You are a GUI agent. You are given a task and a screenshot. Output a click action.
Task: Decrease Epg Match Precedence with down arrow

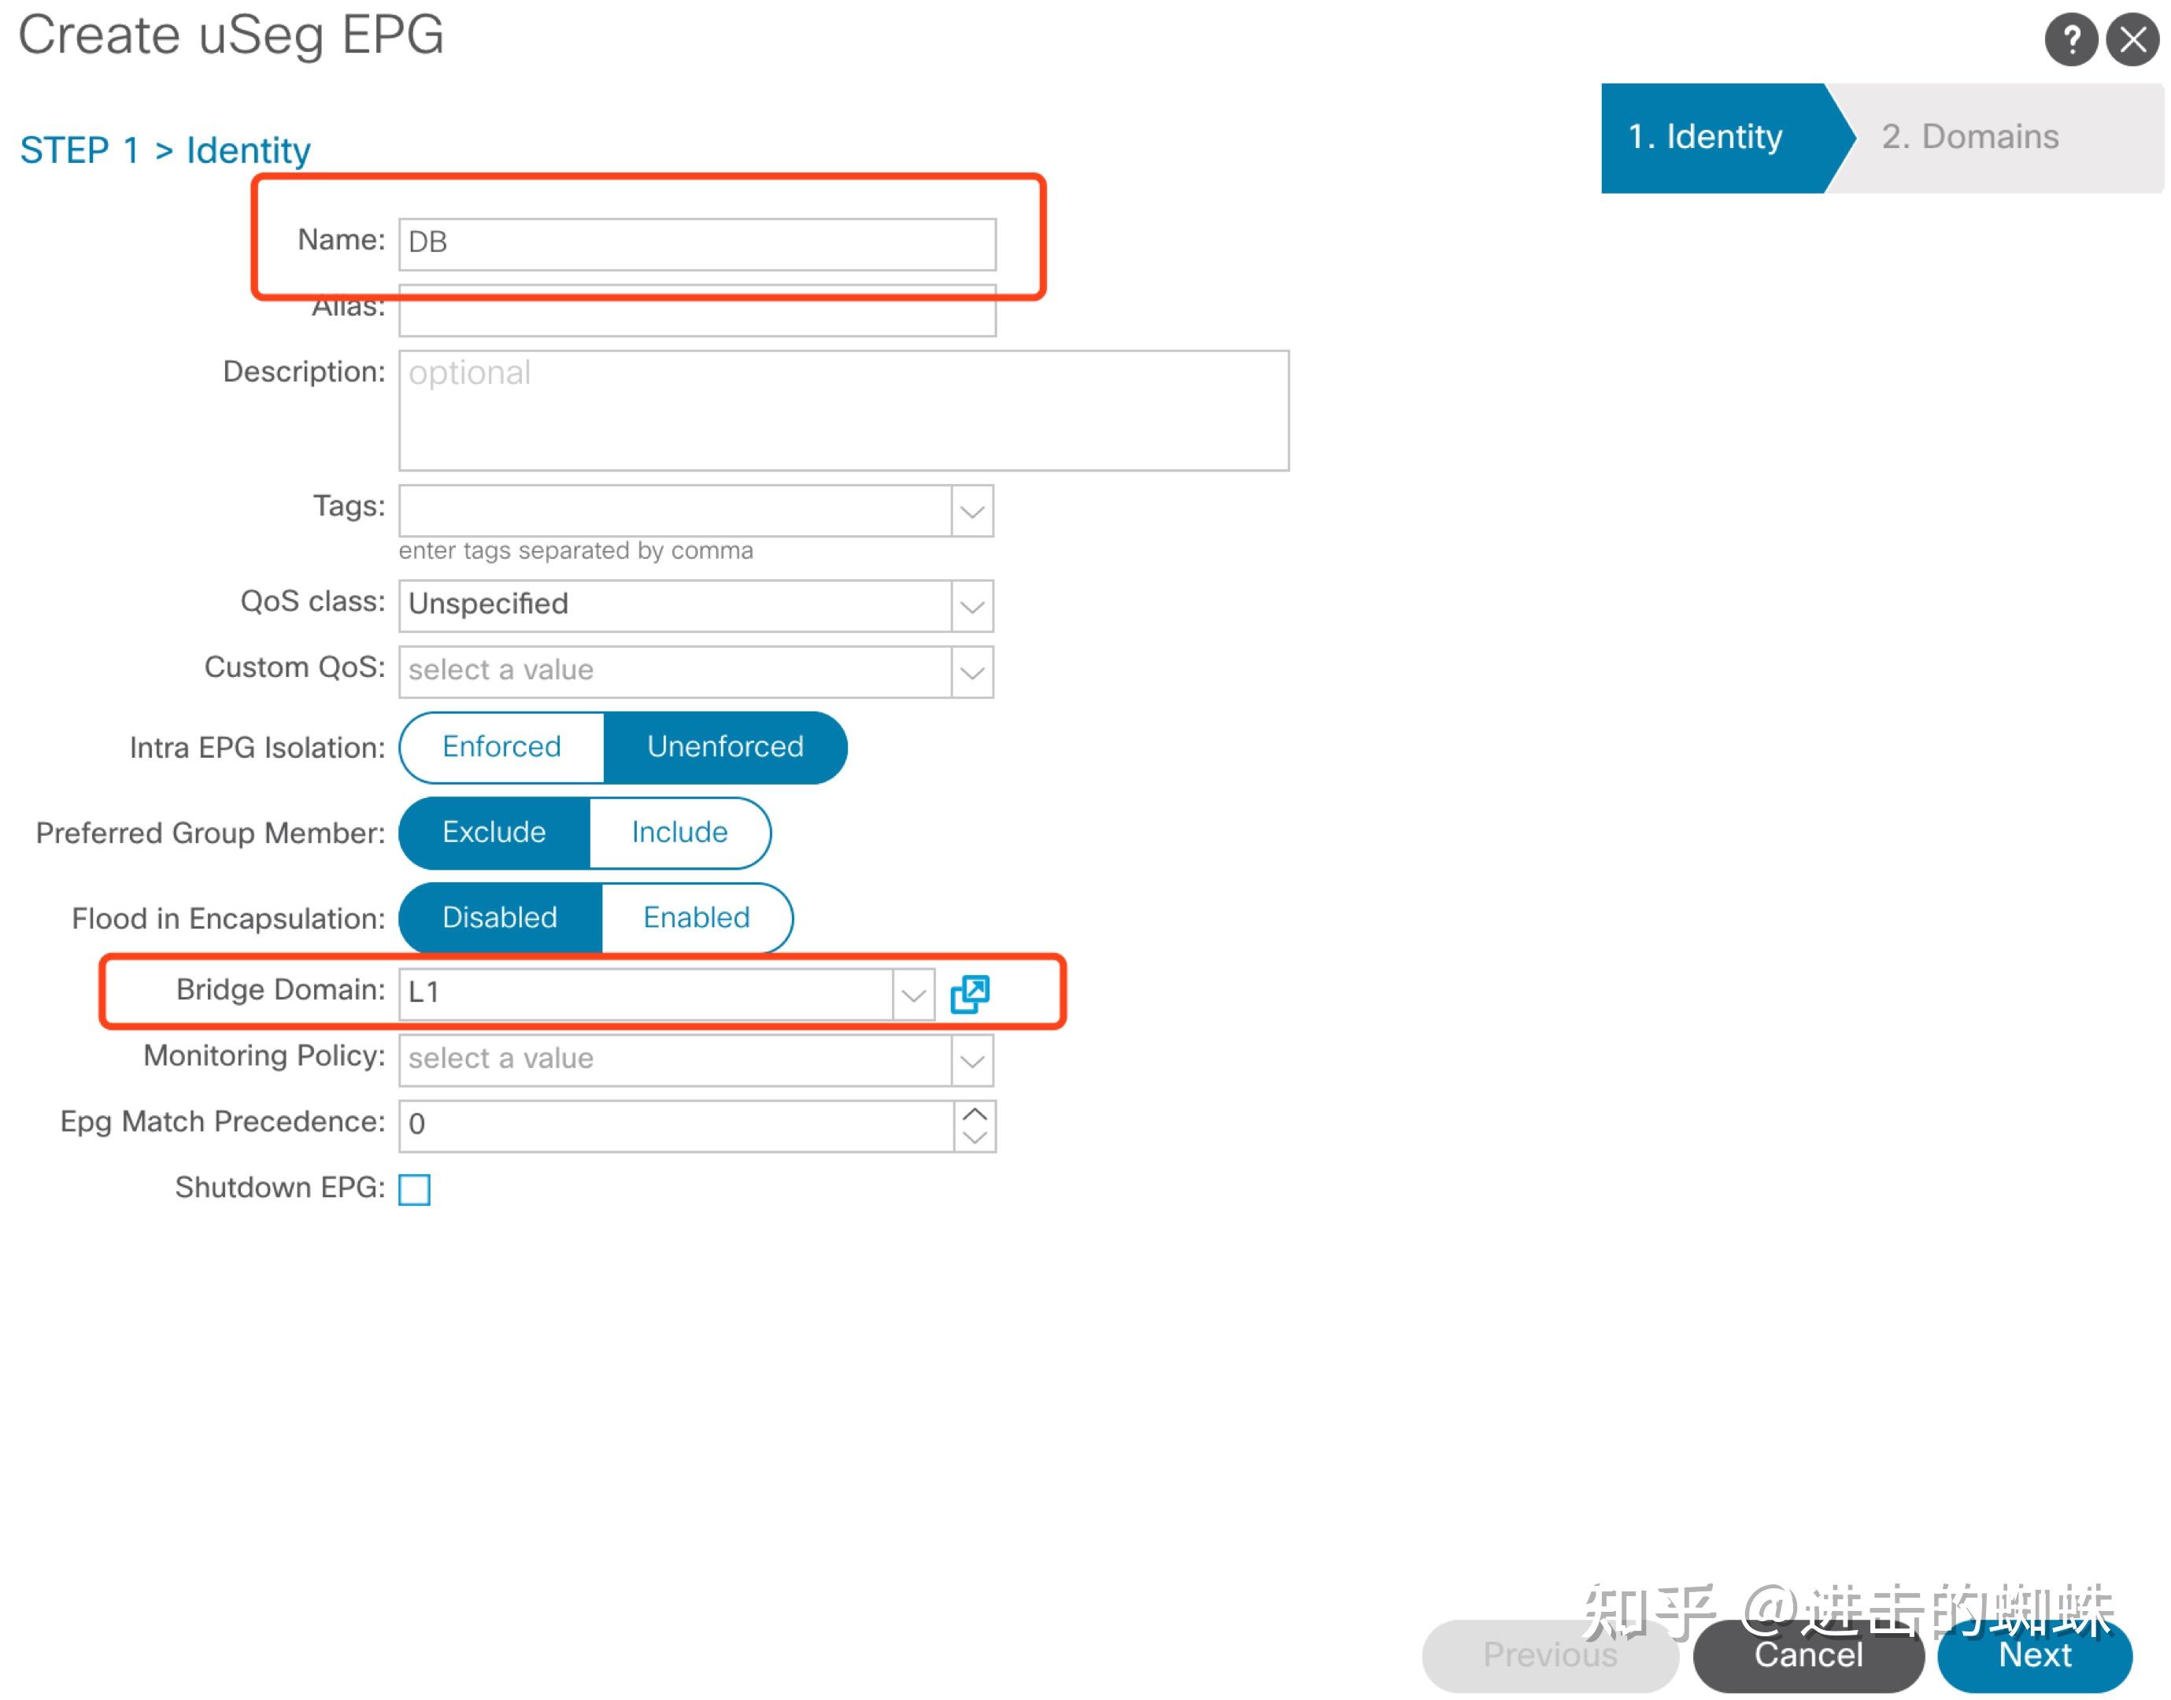pyautogui.click(x=975, y=1137)
